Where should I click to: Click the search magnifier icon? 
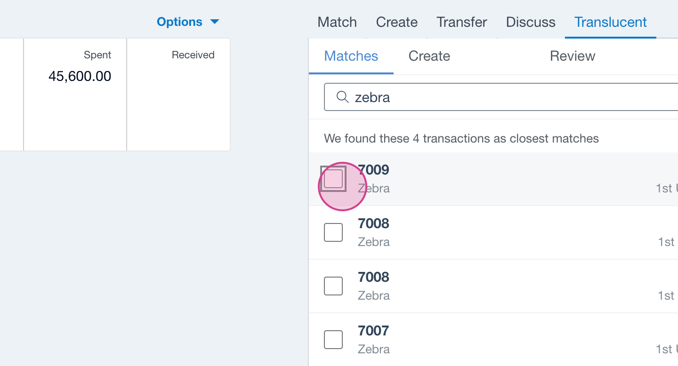coord(342,97)
